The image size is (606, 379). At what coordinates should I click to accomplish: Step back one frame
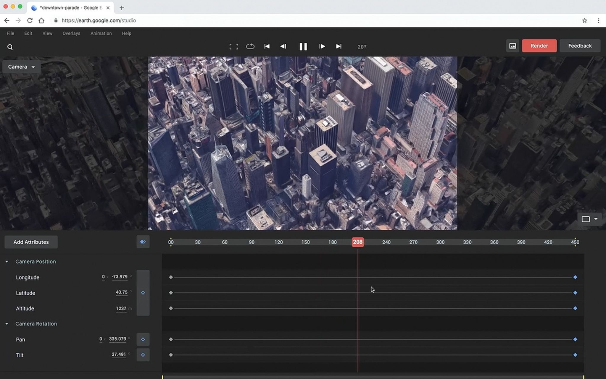click(x=283, y=46)
